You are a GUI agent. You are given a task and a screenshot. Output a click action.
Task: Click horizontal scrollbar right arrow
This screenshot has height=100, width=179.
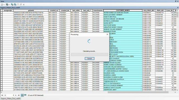[x=175, y=92]
